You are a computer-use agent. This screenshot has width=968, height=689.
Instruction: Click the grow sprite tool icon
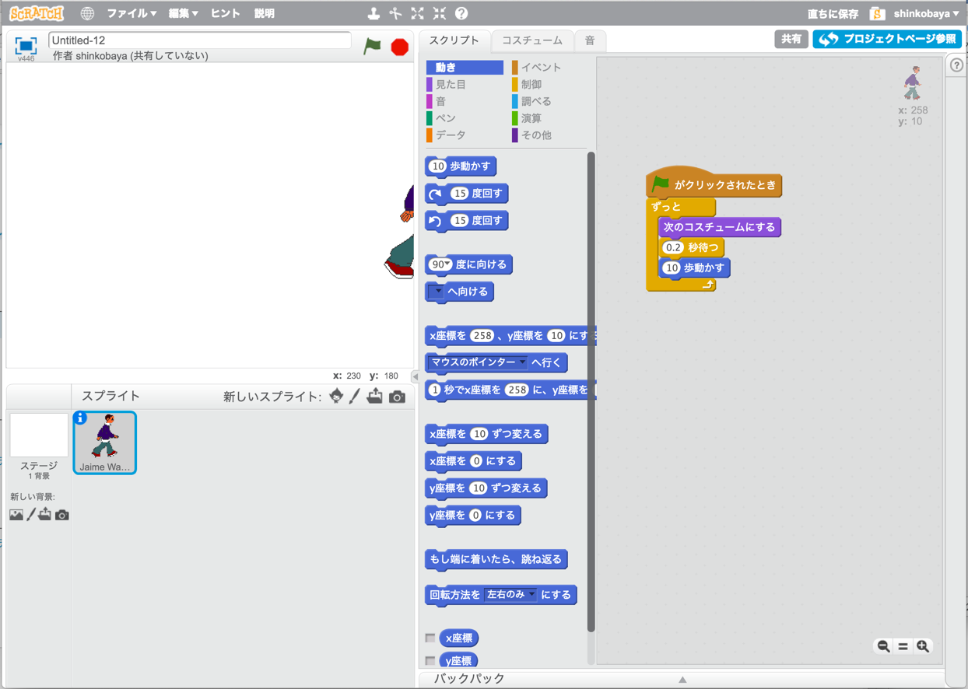[418, 13]
